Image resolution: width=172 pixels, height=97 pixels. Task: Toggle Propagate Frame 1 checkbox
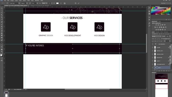click(x=162, y=39)
